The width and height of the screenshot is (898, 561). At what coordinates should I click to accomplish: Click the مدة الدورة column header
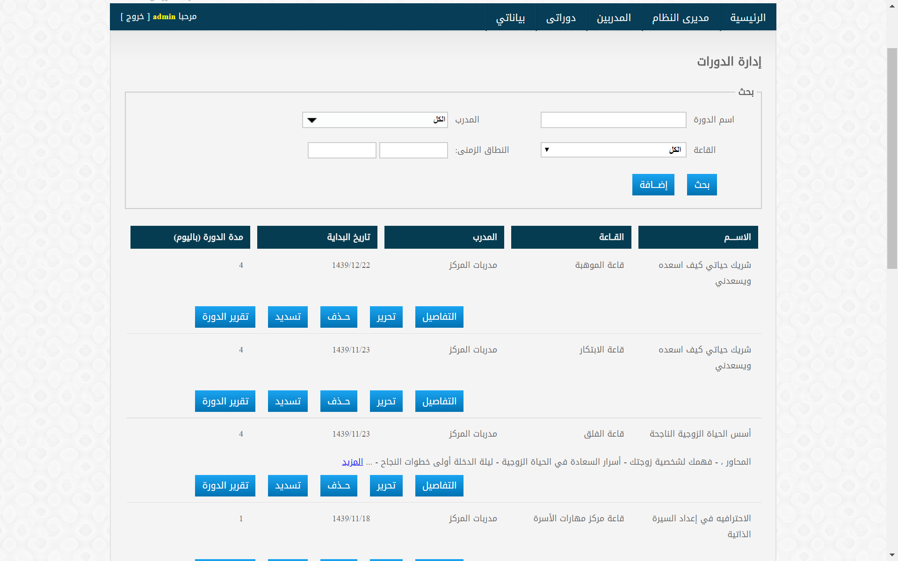190,237
